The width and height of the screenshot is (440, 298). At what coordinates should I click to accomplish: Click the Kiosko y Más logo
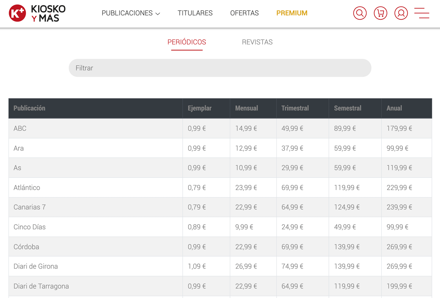[x=37, y=13]
